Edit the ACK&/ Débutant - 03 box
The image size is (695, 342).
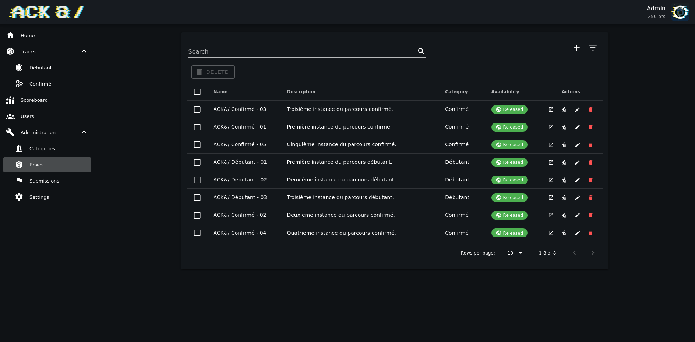coord(577,198)
